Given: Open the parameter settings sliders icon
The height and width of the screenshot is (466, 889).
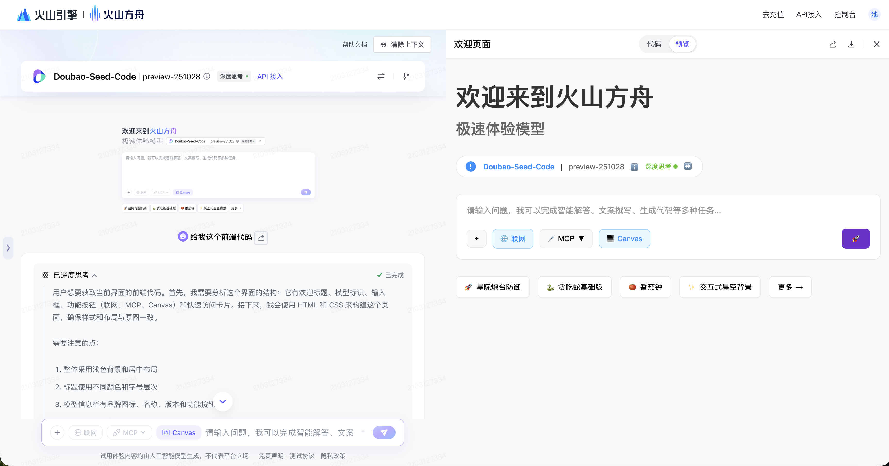Looking at the screenshot, I should (x=406, y=76).
